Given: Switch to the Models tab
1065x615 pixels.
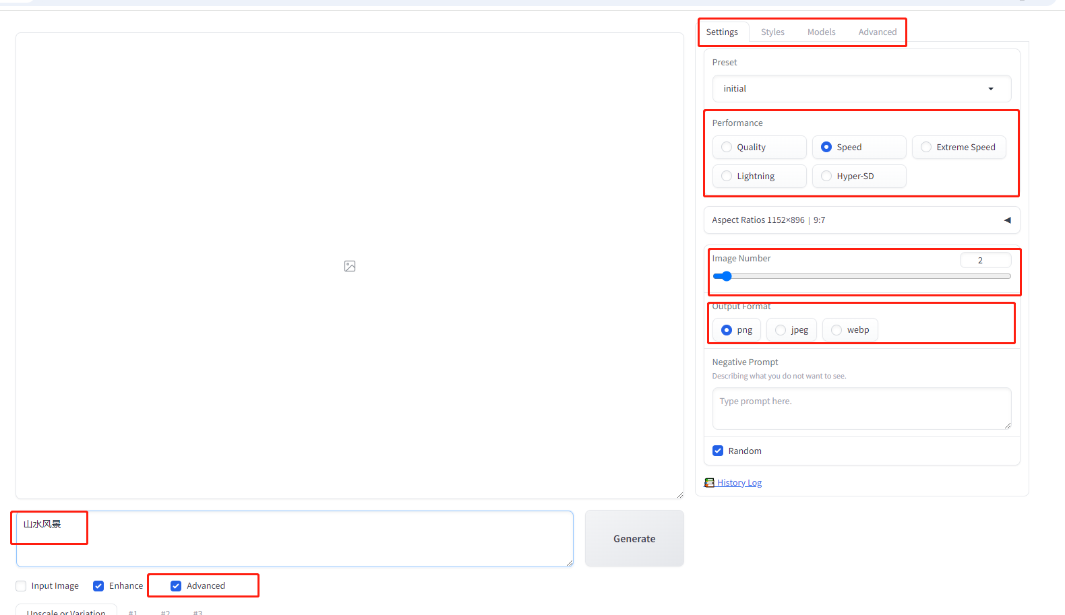Looking at the screenshot, I should point(821,32).
